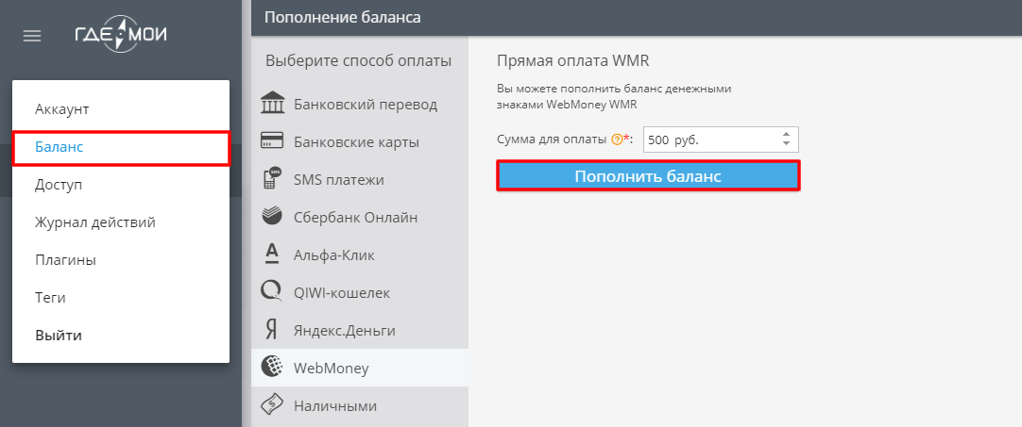Select SMS платежи payment option
The image size is (1022, 427).
pos(360,180)
